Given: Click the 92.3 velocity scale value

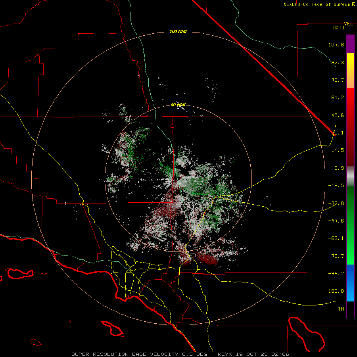Looking at the screenshot, I should point(338,62).
